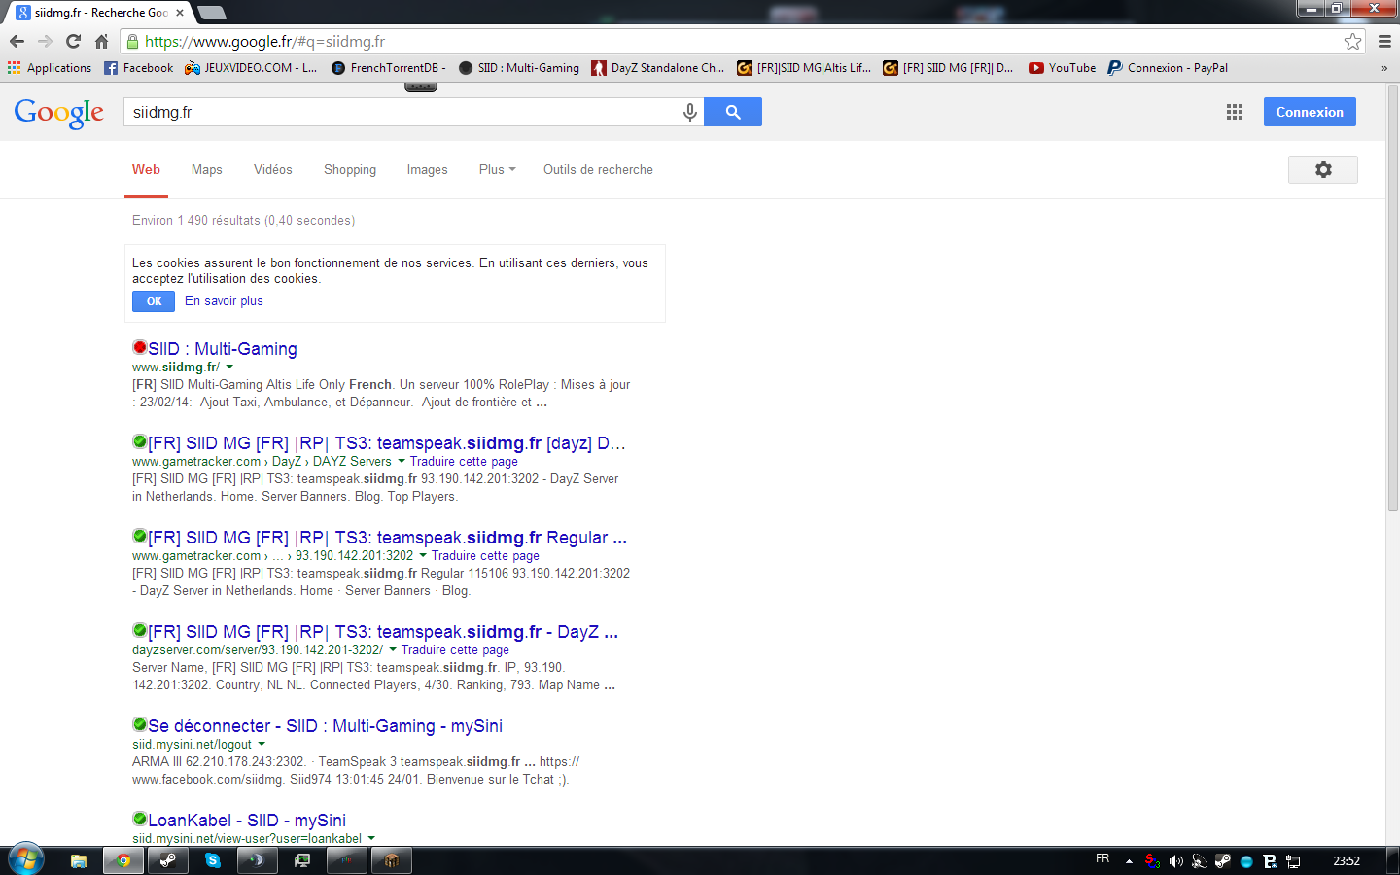Open dropdown arrow beside siid.mysini.net/logout
The height and width of the screenshot is (875, 1400).
(x=262, y=745)
